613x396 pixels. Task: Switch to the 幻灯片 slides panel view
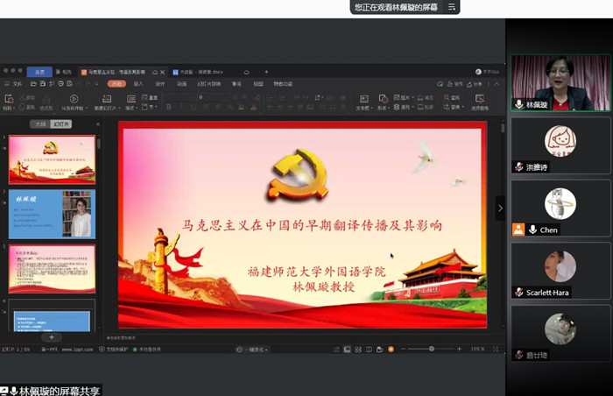(60, 124)
